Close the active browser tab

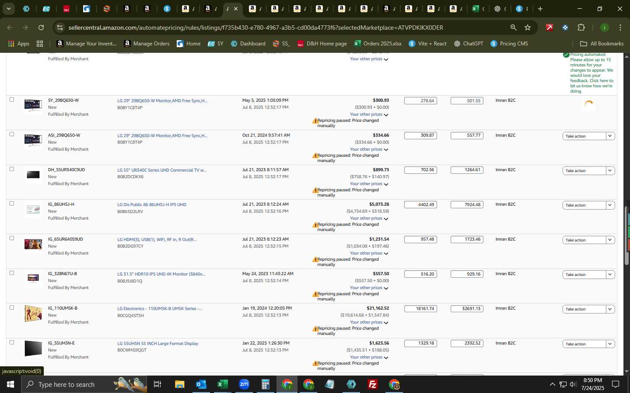[236, 9]
